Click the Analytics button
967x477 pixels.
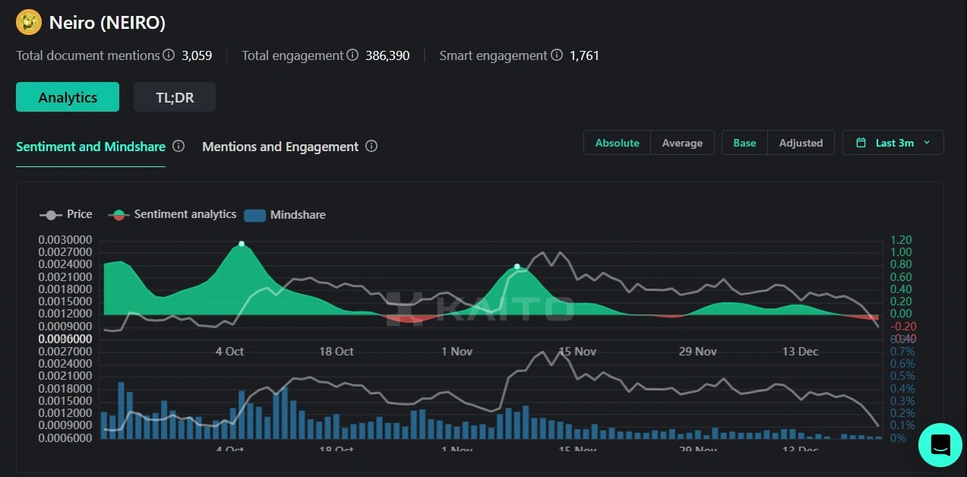[67, 96]
